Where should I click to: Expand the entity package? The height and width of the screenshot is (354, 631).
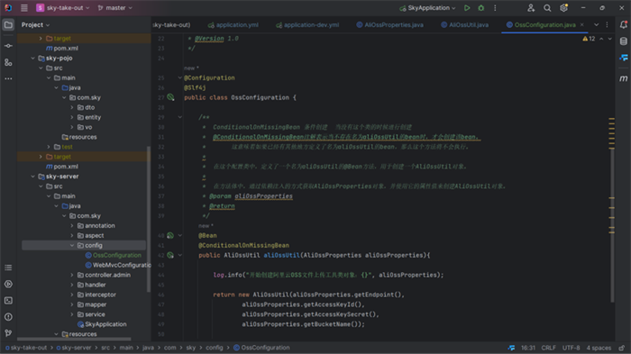(72, 117)
